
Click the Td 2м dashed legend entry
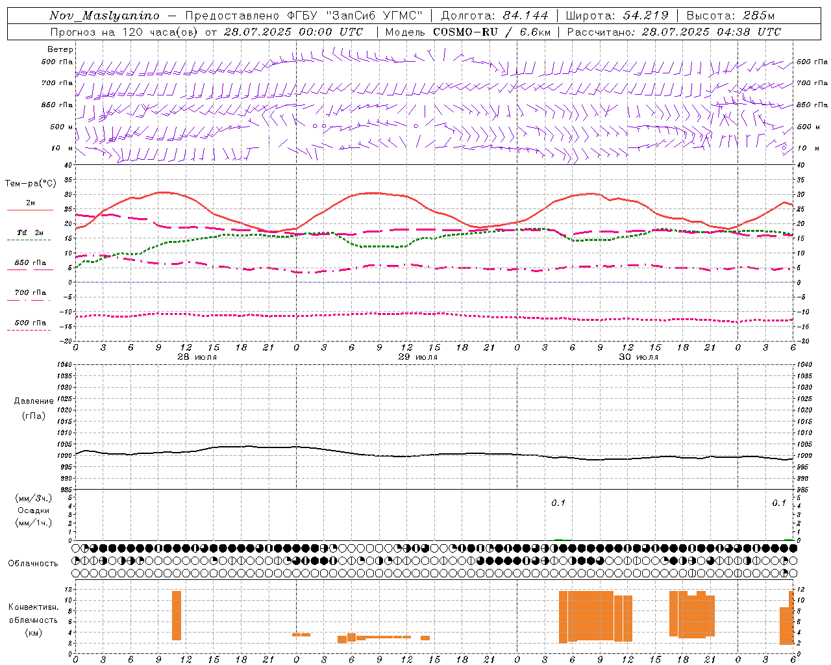click(x=30, y=235)
